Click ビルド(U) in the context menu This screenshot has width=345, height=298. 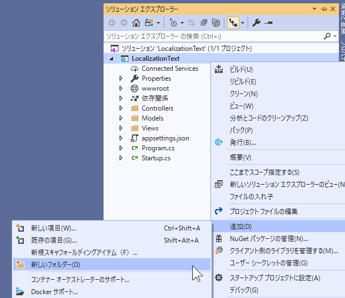(241, 70)
